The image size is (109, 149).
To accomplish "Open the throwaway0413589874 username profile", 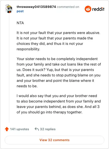I will click(x=36, y=7).
